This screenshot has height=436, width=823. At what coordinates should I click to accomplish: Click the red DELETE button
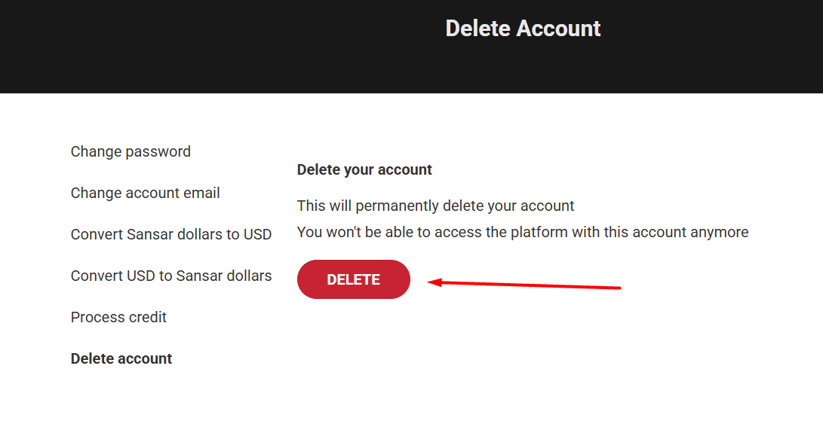[x=353, y=279]
